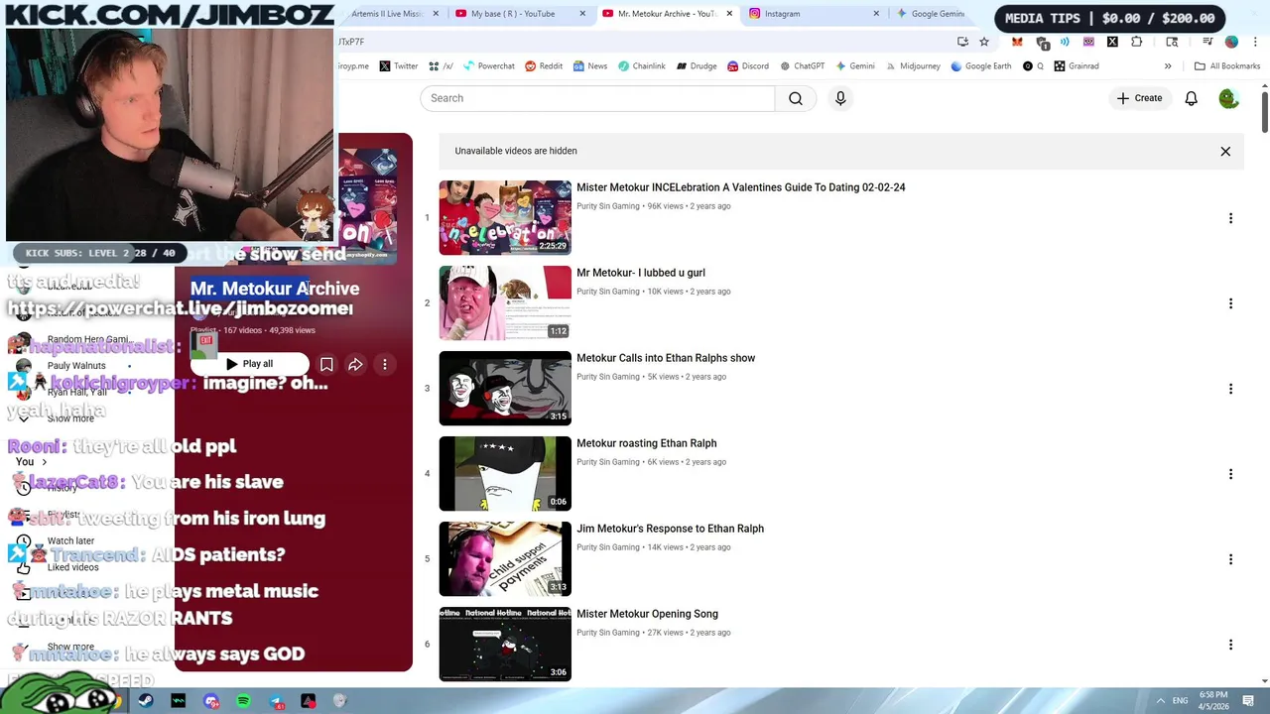The height and width of the screenshot is (714, 1270).
Task: Open Spotify from the taskbar
Action: tap(243, 701)
